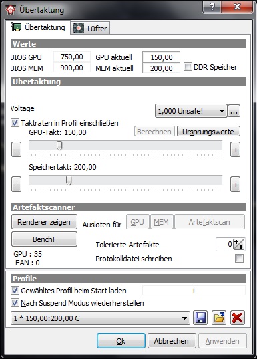Click the GPU : 35 temperature readout

(x=27, y=254)
